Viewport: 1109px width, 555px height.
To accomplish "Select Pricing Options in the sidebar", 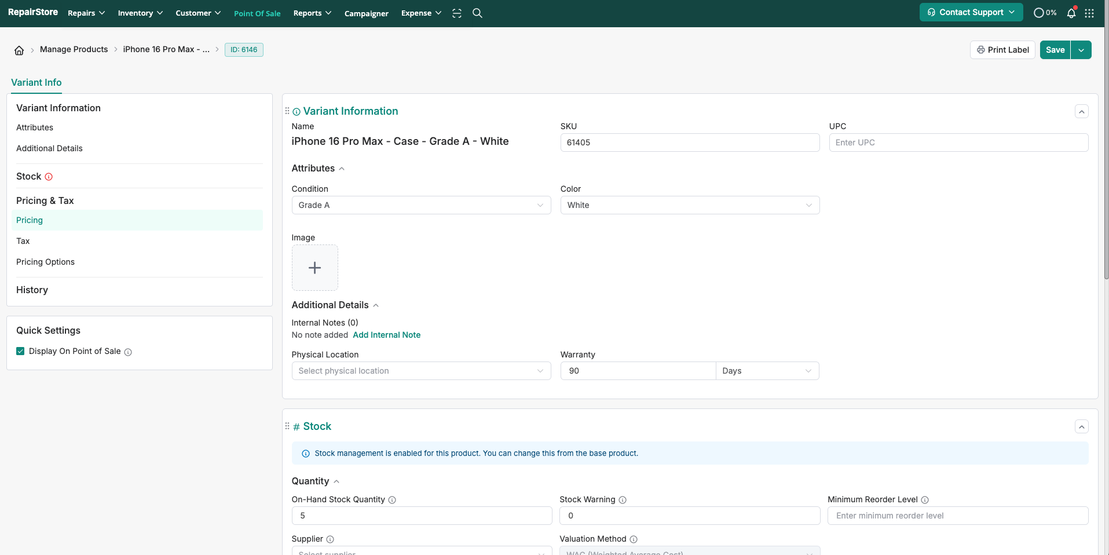I will (x=45, y=262).
